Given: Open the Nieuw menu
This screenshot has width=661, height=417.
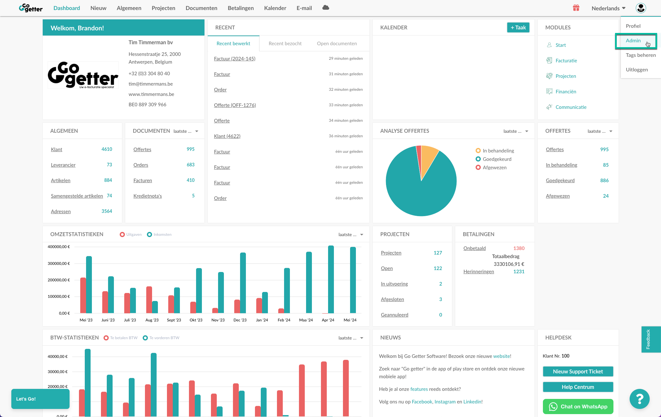Looking at the screenshot, I should pyautogui.click(x=98, y=8).
